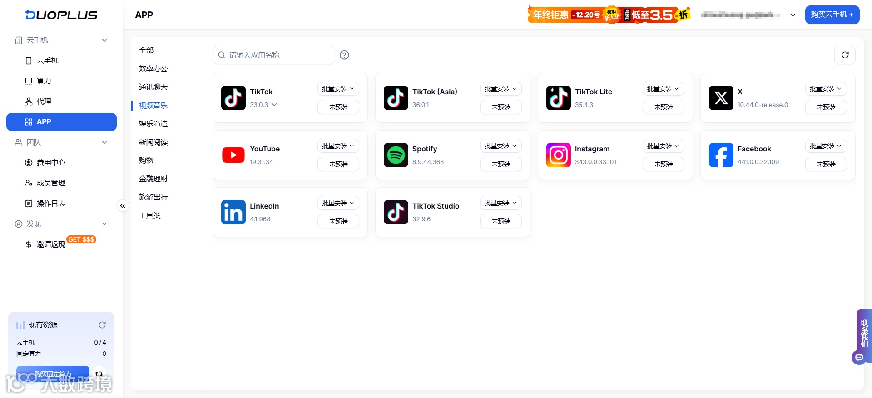Open the 通讯聊天 category
The height and width of the screenshot is (398, 872).
(x=153, y=87)
